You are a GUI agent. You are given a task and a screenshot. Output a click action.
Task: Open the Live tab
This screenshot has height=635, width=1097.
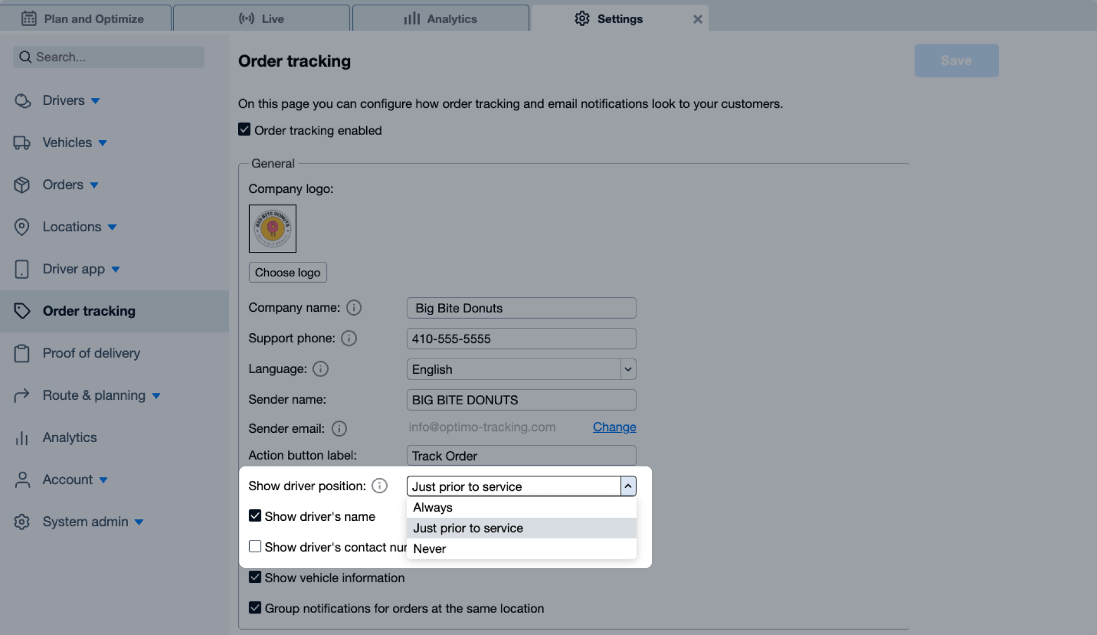pos(261,19)
